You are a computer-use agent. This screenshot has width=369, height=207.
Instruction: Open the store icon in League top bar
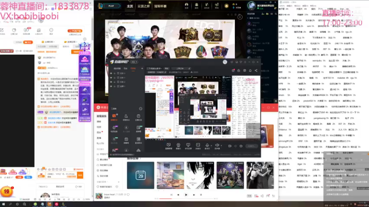tap(217, 6)
